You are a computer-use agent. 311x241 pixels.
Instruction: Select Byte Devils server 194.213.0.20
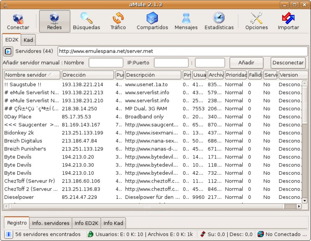click(153, 157)
